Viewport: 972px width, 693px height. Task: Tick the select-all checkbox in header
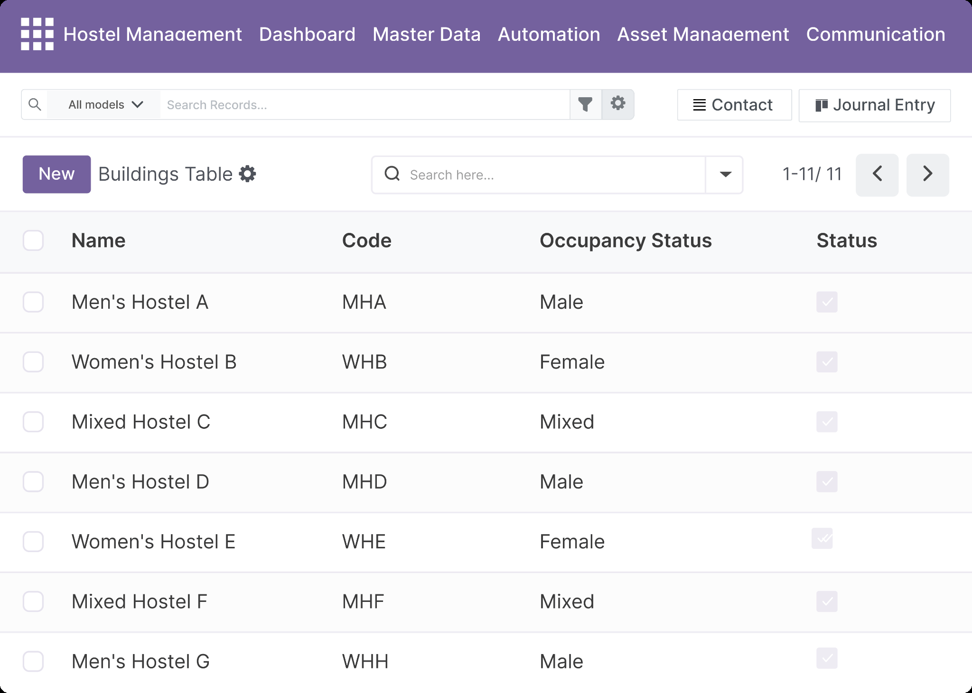tap(33, 240)
